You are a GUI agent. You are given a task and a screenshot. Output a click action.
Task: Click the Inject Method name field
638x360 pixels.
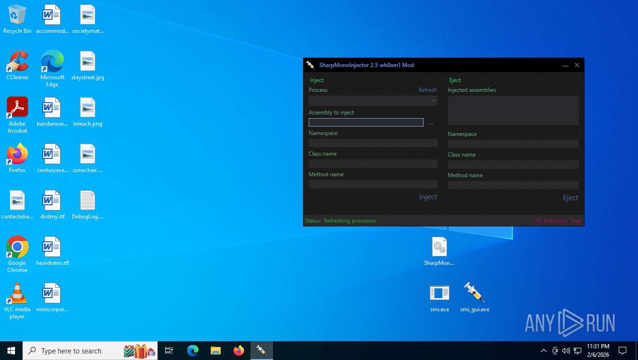point(373,184)
